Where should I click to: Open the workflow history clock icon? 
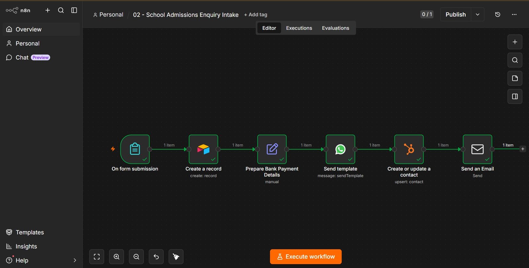pyautogui.click(x=498, y=15)
